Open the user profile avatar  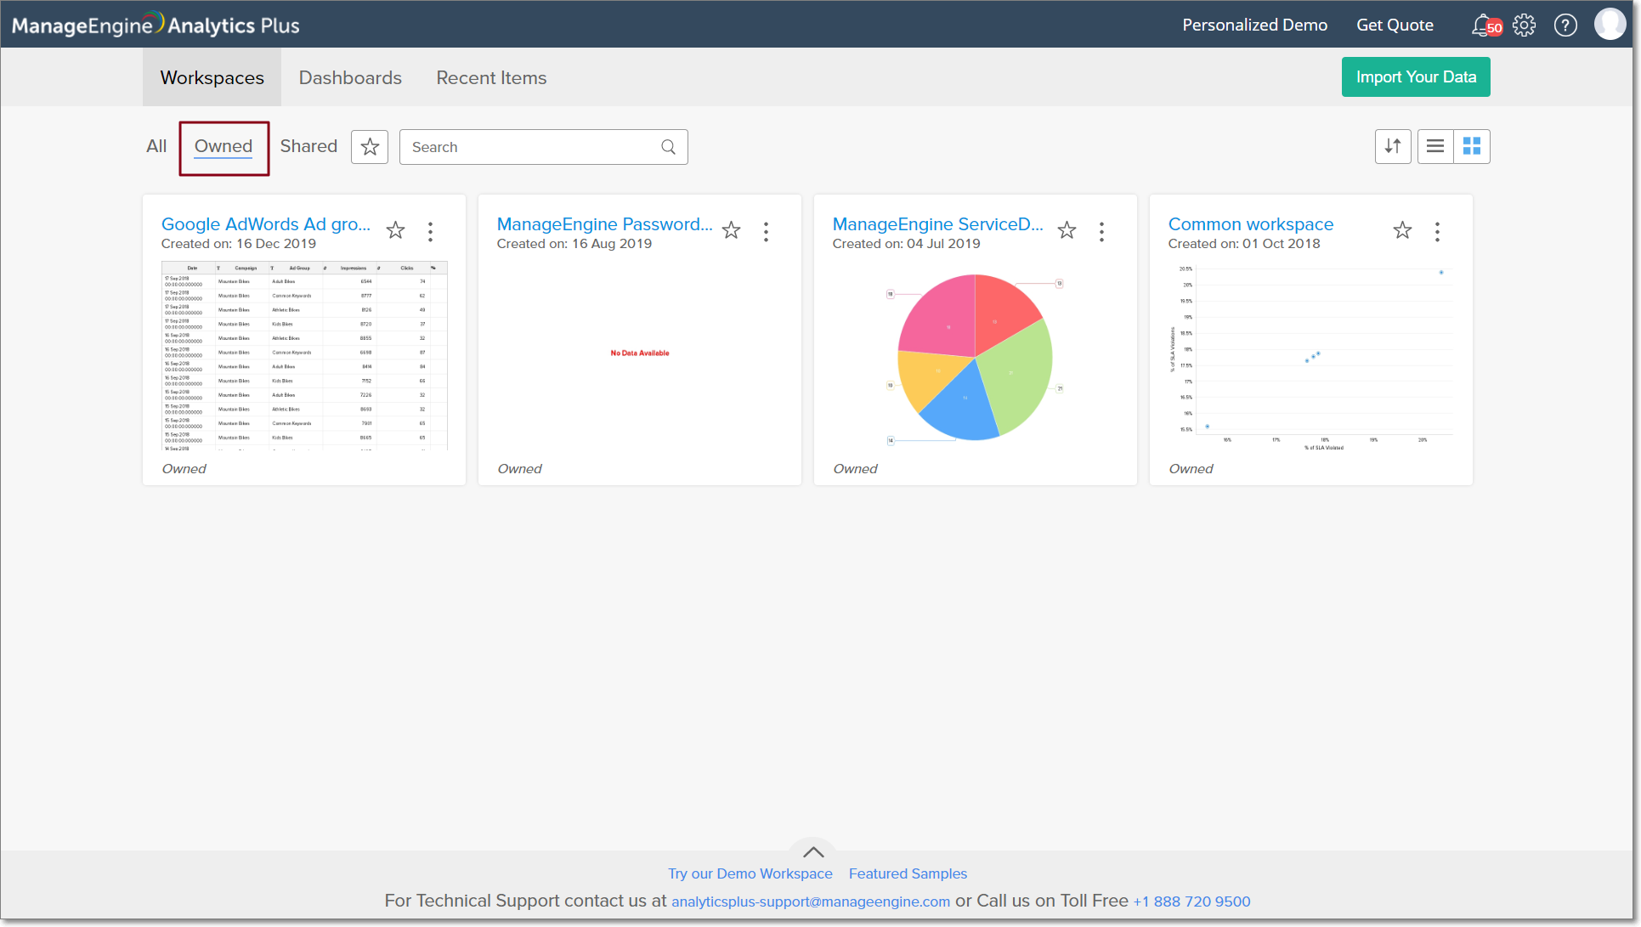[x=1610, y=25]
